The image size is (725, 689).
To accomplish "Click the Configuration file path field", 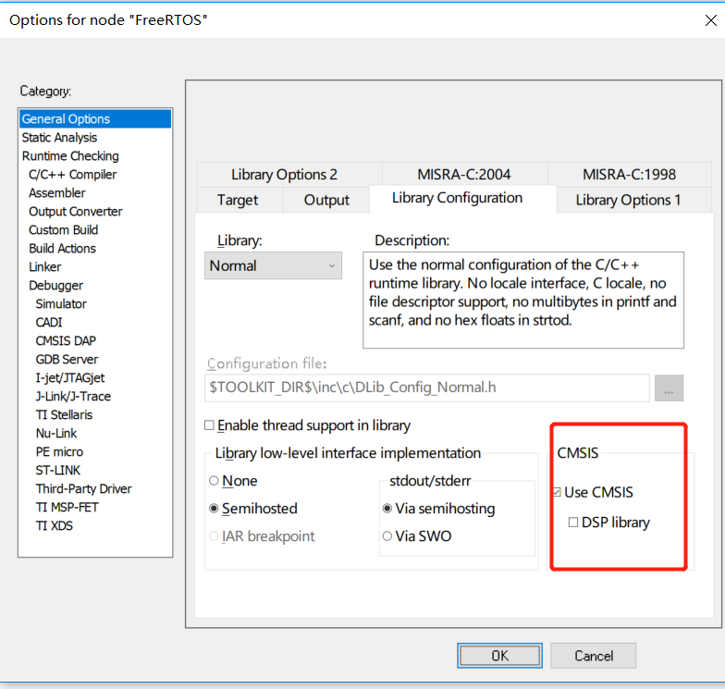I will click(427, 388).
